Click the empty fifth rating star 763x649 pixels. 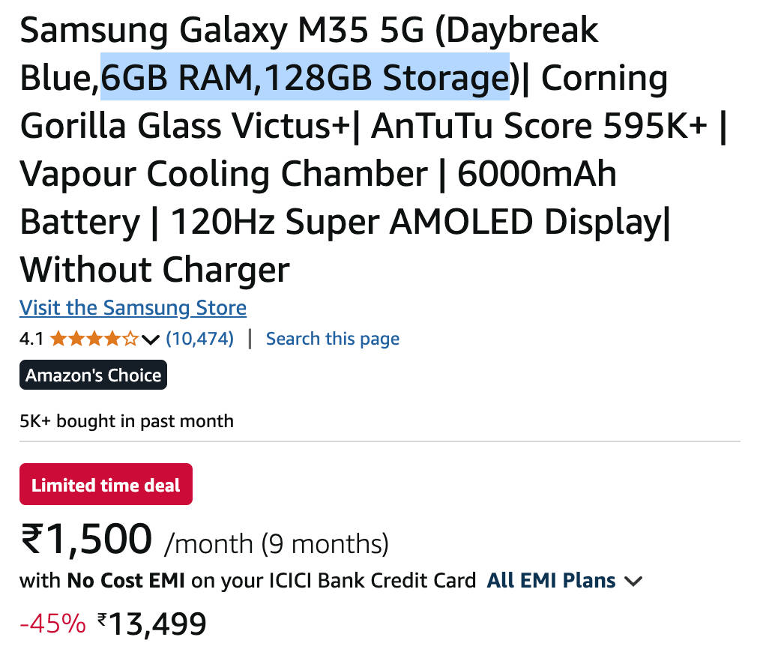tap(130, 339)
